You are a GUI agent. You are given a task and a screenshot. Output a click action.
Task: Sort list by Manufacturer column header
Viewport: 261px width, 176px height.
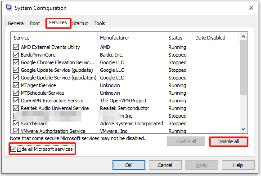pyautogui.click(x=132, y=38)
